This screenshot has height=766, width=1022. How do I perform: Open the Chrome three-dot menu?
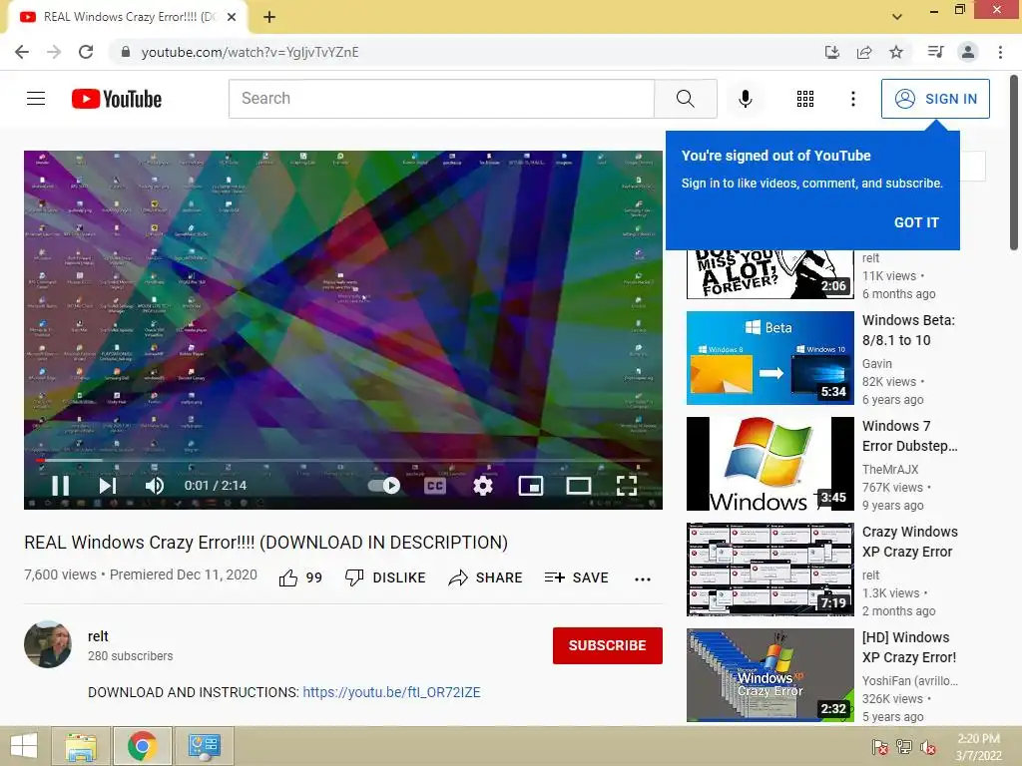(1000, 52)
